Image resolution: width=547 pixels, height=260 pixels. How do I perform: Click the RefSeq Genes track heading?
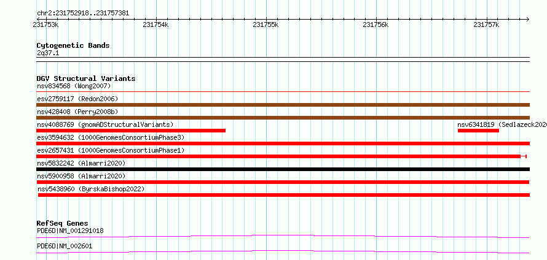click(62, 223)
